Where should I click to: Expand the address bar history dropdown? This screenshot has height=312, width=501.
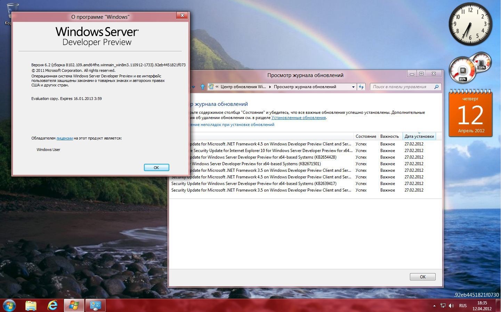tap(353, 87)
